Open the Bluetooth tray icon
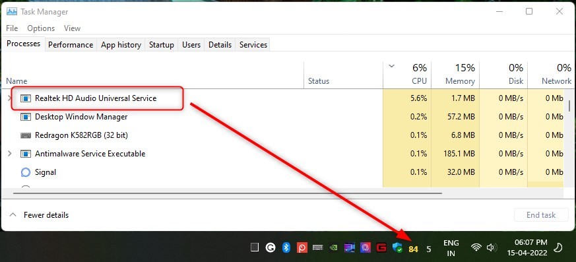The height and width of the screenshot is (262, 576). click(x=286, y=247)
